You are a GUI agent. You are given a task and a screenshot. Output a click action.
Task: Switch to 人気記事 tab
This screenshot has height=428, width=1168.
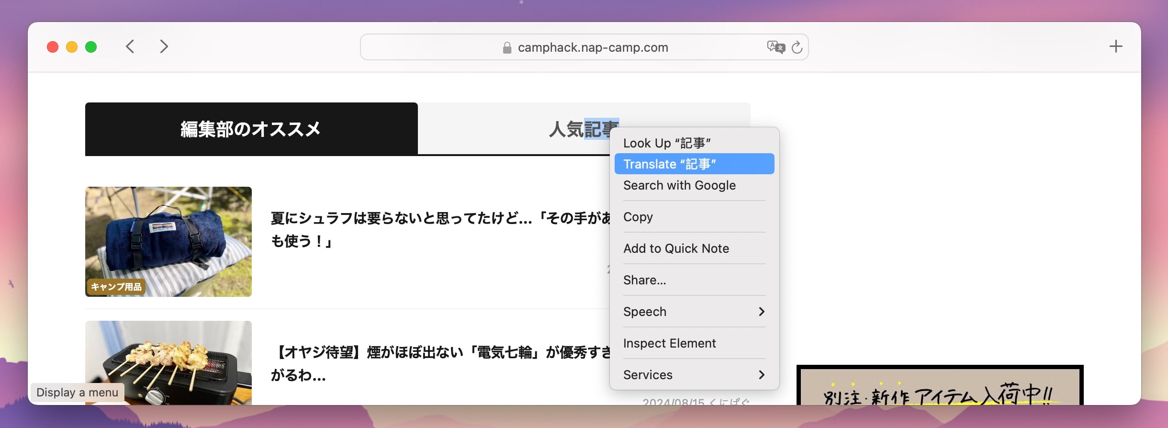click(x=584, y=129)
